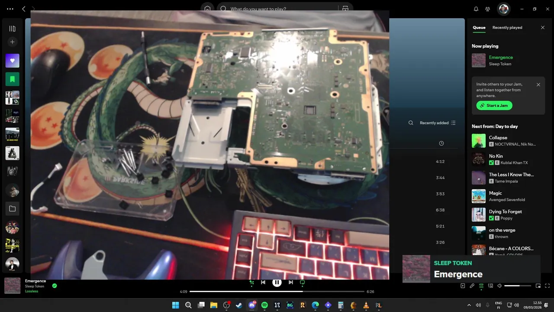554x312 pixels.
Task: Switch to the Recently played tab
Action: click(x=507, y=28)
